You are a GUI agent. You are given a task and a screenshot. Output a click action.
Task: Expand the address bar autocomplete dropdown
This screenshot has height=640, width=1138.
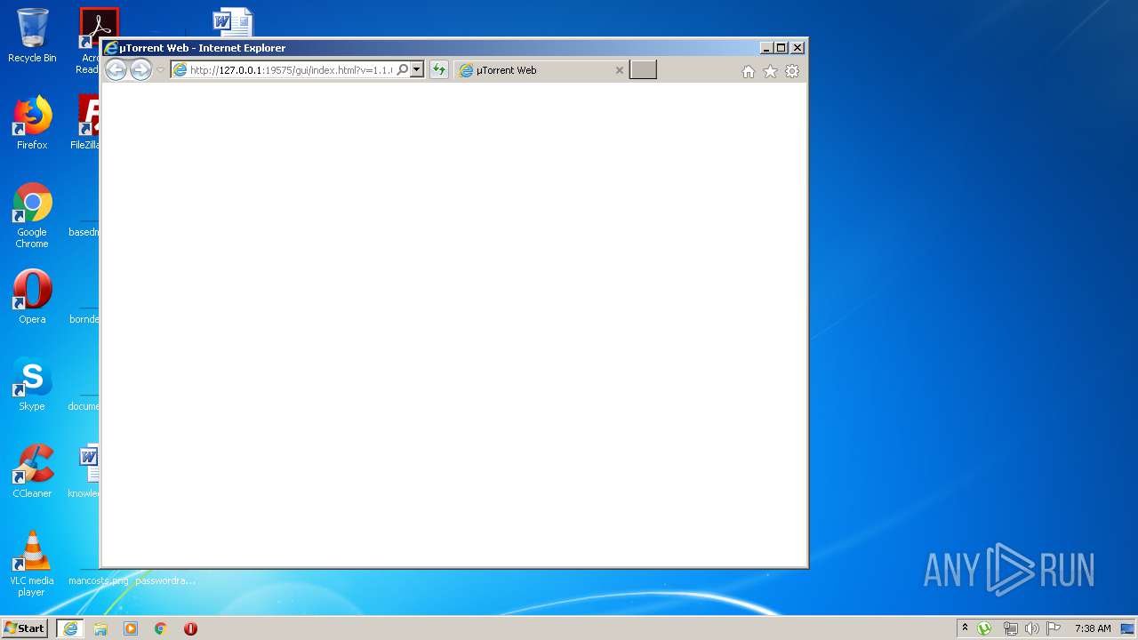click(416, 70)
